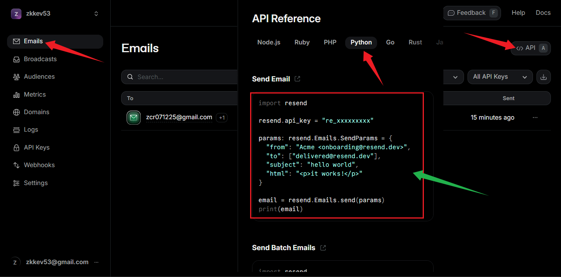Expand the zkkev53 team switcher
The width and height of the screenshot is (561, 277).
96,14
